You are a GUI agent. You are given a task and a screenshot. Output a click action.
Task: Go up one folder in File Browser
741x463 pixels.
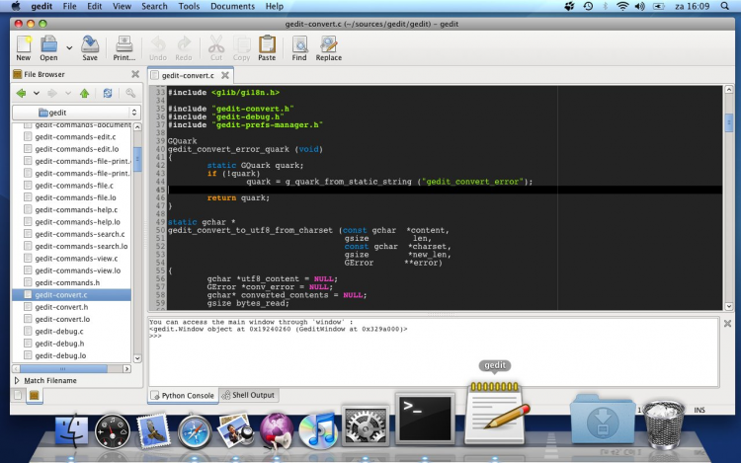[x=84, y=93]
